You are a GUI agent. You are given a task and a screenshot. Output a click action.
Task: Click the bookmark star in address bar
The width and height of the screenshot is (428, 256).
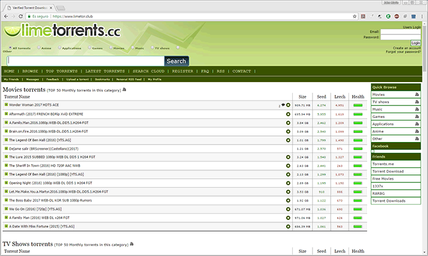pyautogui.click(x=354, y=17)
